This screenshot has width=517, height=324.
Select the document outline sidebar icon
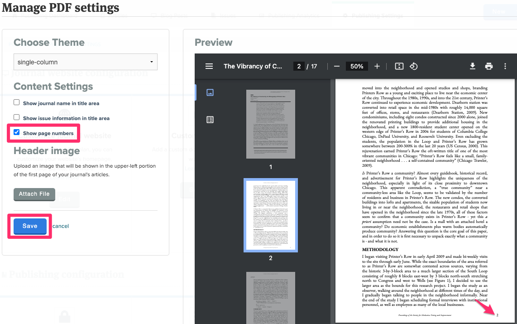click(210, 120)
